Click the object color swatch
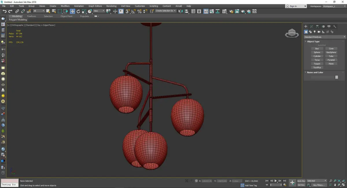The width and height of the screenshot is (347, 188). pyautogui.click(x=337, y=77)
